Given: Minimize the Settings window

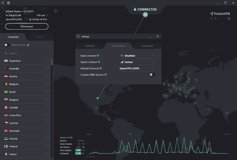Looking at the screenshot, I should click(150, 37).
